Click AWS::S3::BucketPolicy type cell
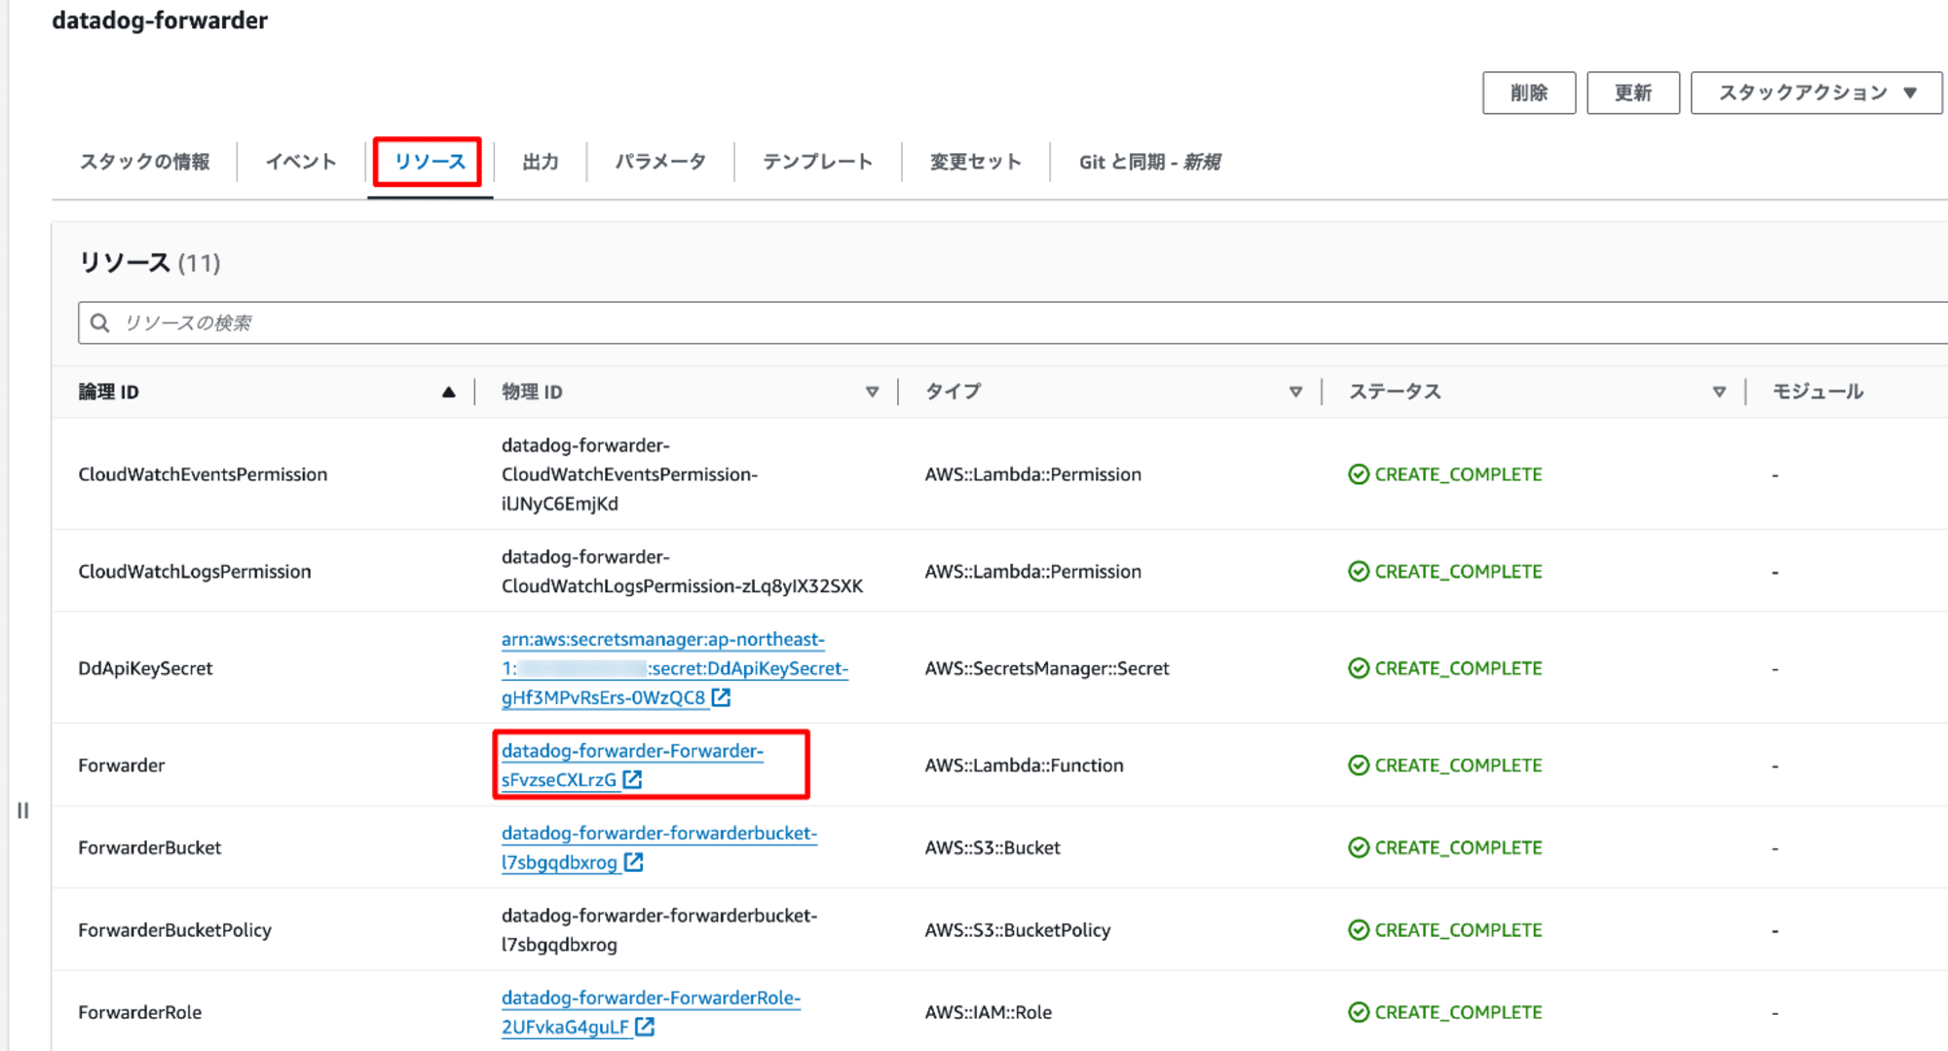 coord(1018,930)
